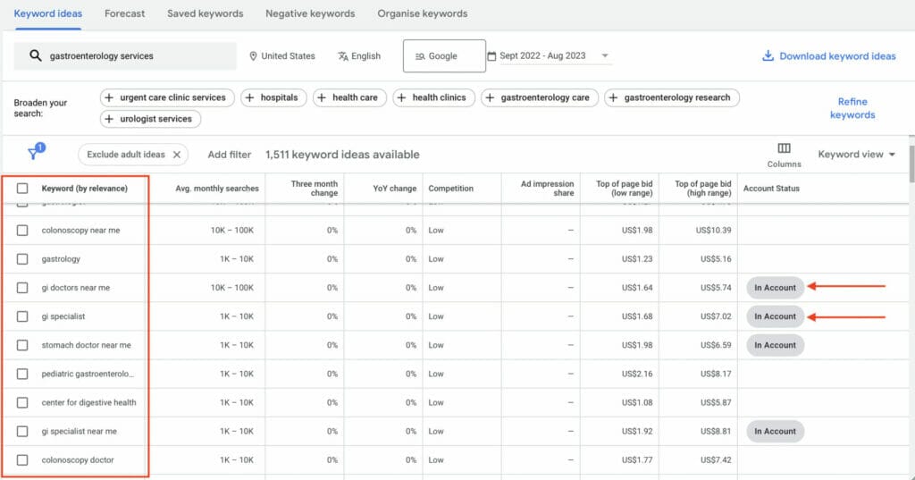This screenshot has width=915, height=480.
Task: Click the download arrow icon
Action: pyautogui.click(x=768, y=55)
